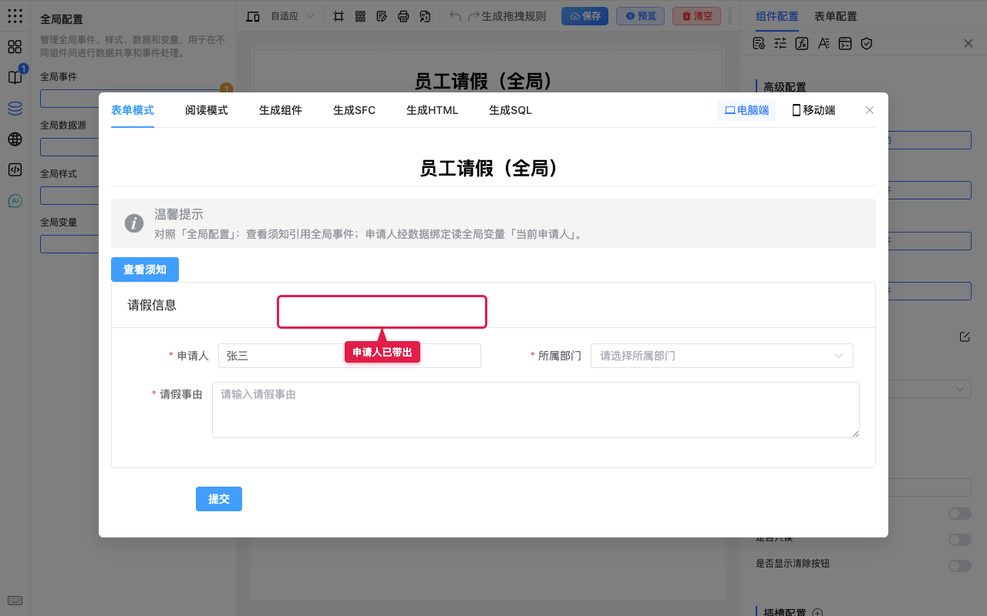Click the 全局事件 field in left panel
987x616 pixels.
click(69, 99)
